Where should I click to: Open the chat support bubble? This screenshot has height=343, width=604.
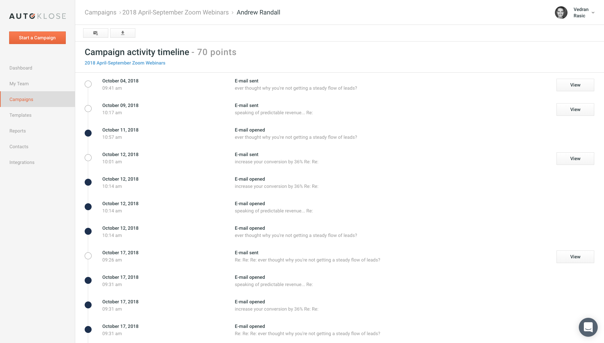[588, 327]
